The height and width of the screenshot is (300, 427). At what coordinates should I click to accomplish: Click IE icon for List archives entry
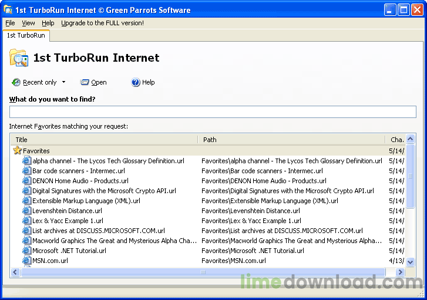pos(26,231)
